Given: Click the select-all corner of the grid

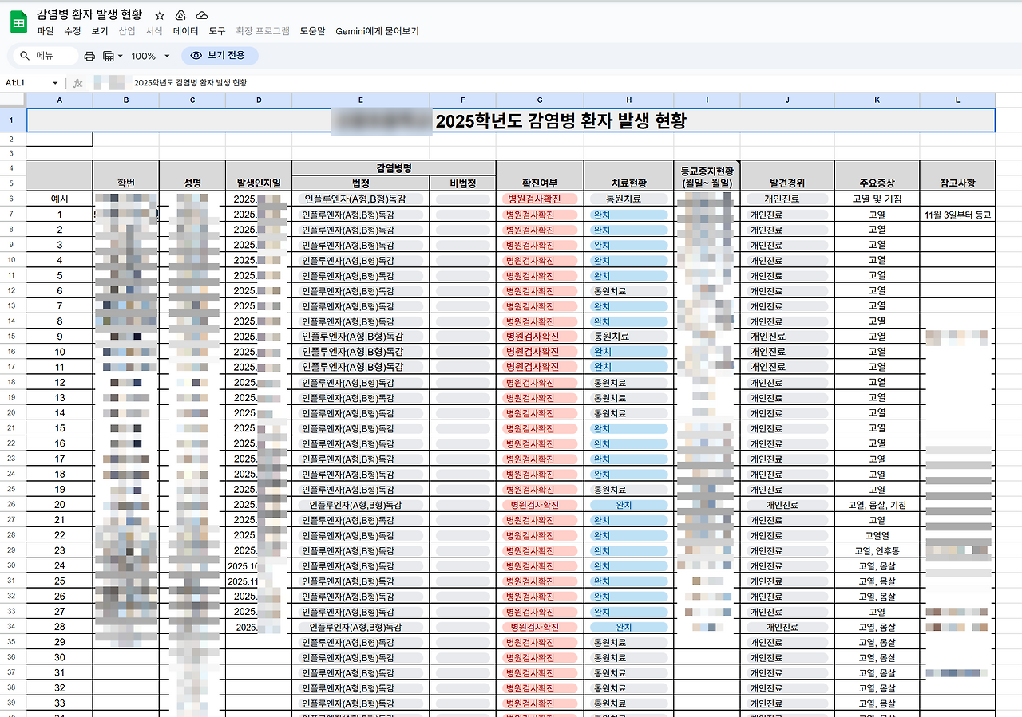Looking at the screenshot, I should pos(13,100).
